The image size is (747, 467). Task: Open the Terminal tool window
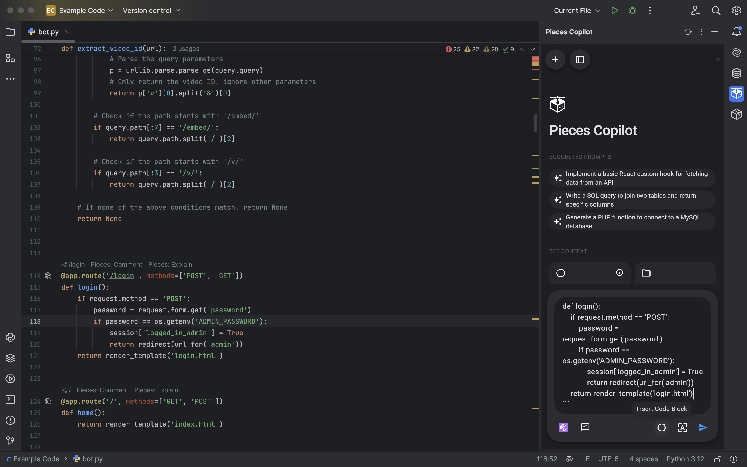10,400
